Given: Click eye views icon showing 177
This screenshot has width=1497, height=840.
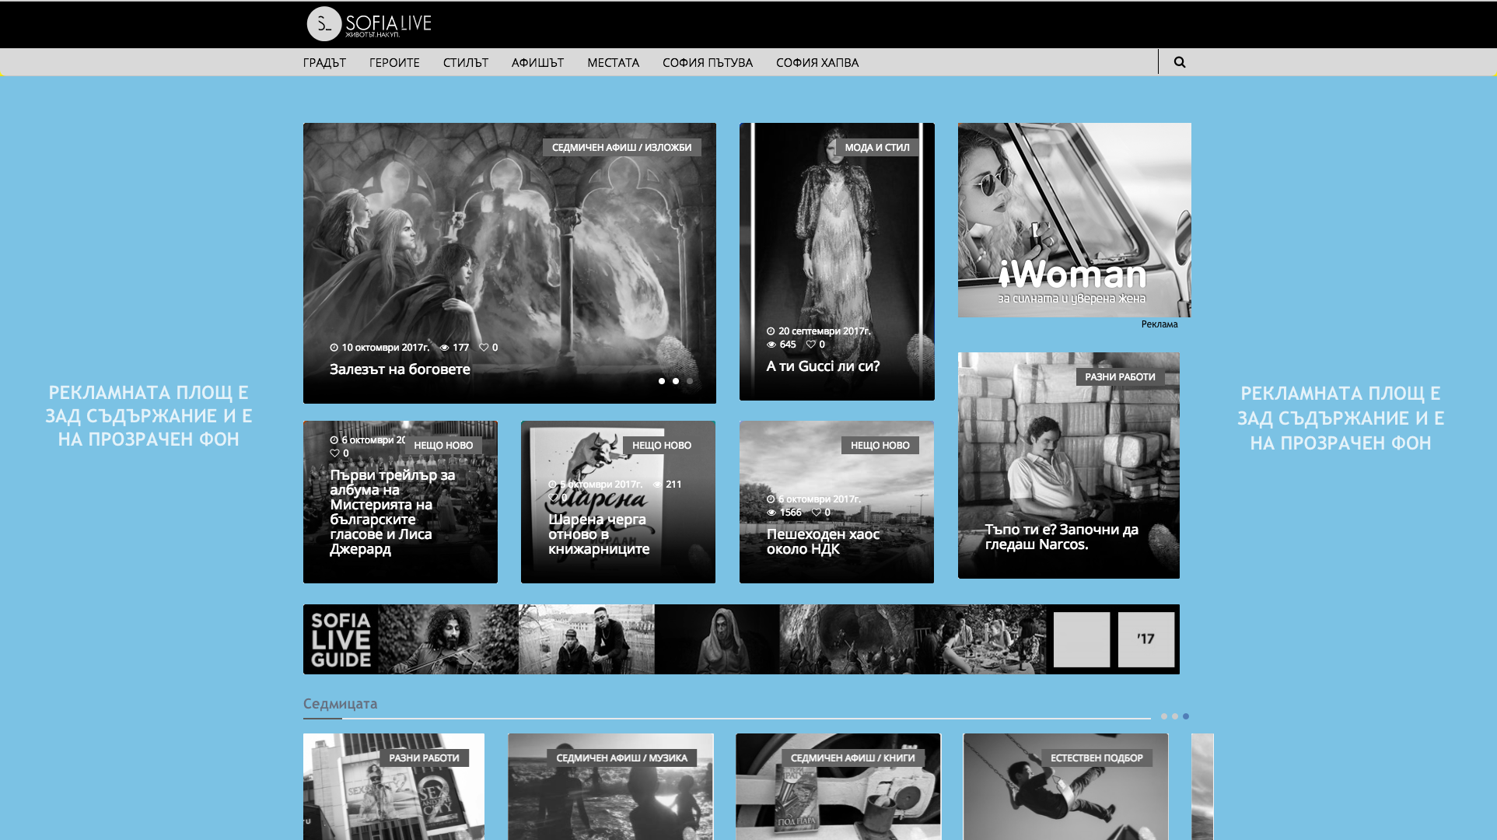Looking at the screenshot, I should tap(445, 348).
